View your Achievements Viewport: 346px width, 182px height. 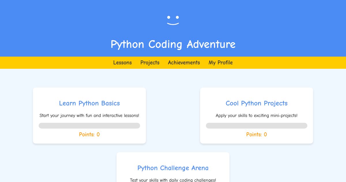(x=184, y=63)
